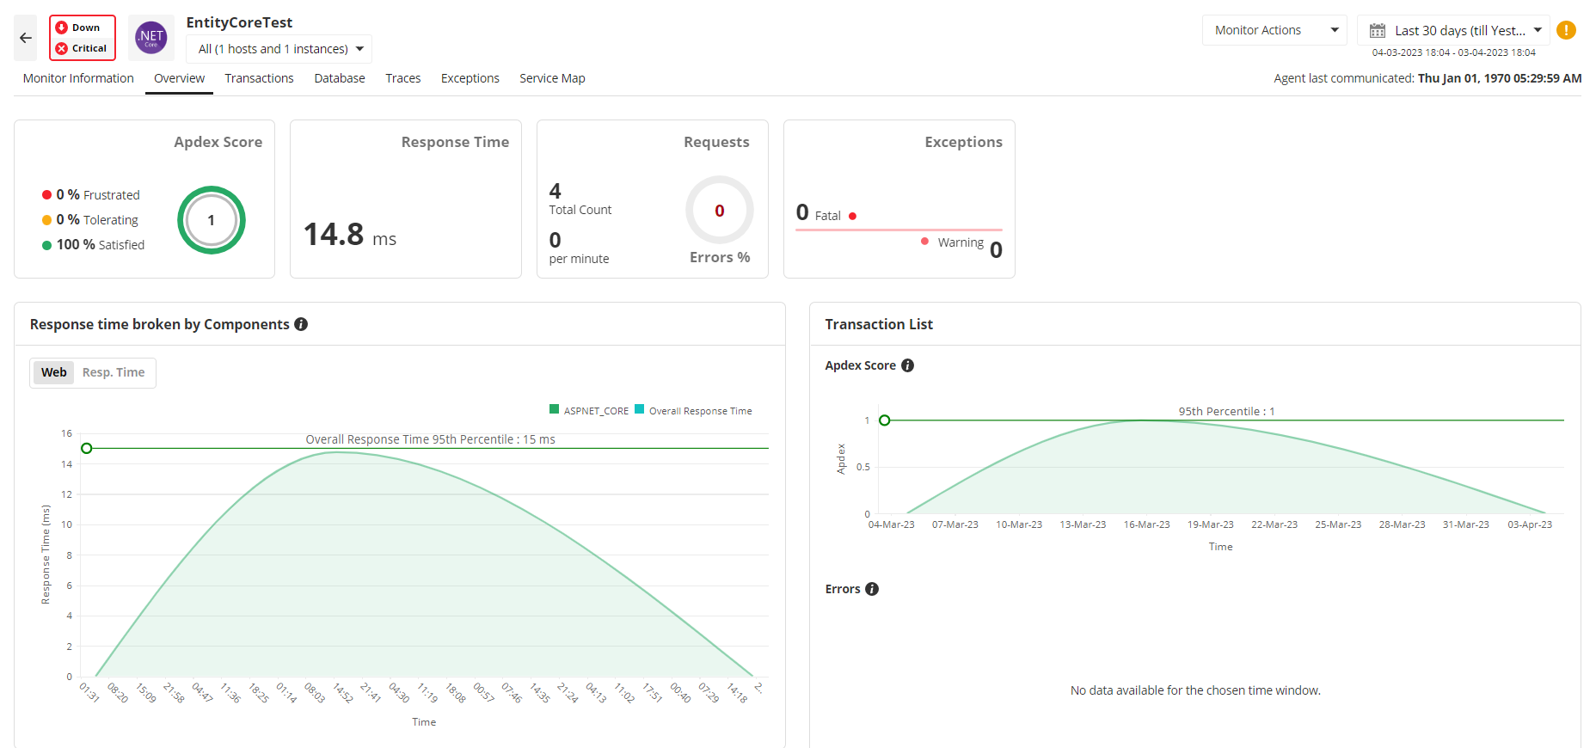Click the back arrow icon

point(26,38)
